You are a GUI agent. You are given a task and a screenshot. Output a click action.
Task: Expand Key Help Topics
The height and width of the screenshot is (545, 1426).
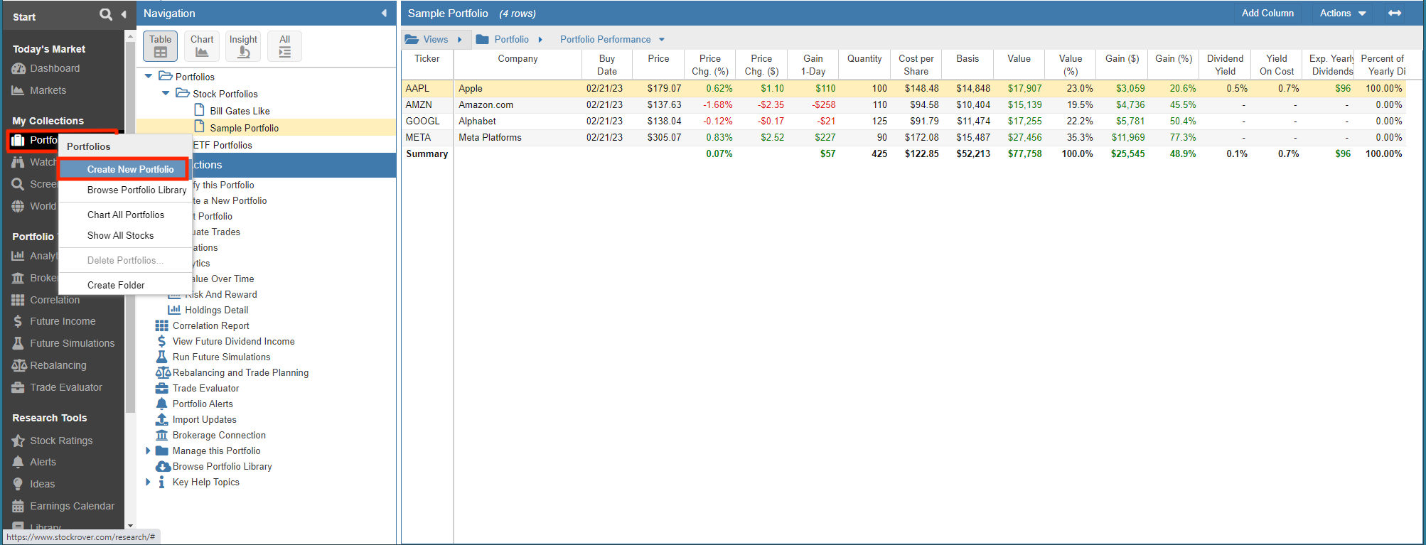click(x=148, y=482)
